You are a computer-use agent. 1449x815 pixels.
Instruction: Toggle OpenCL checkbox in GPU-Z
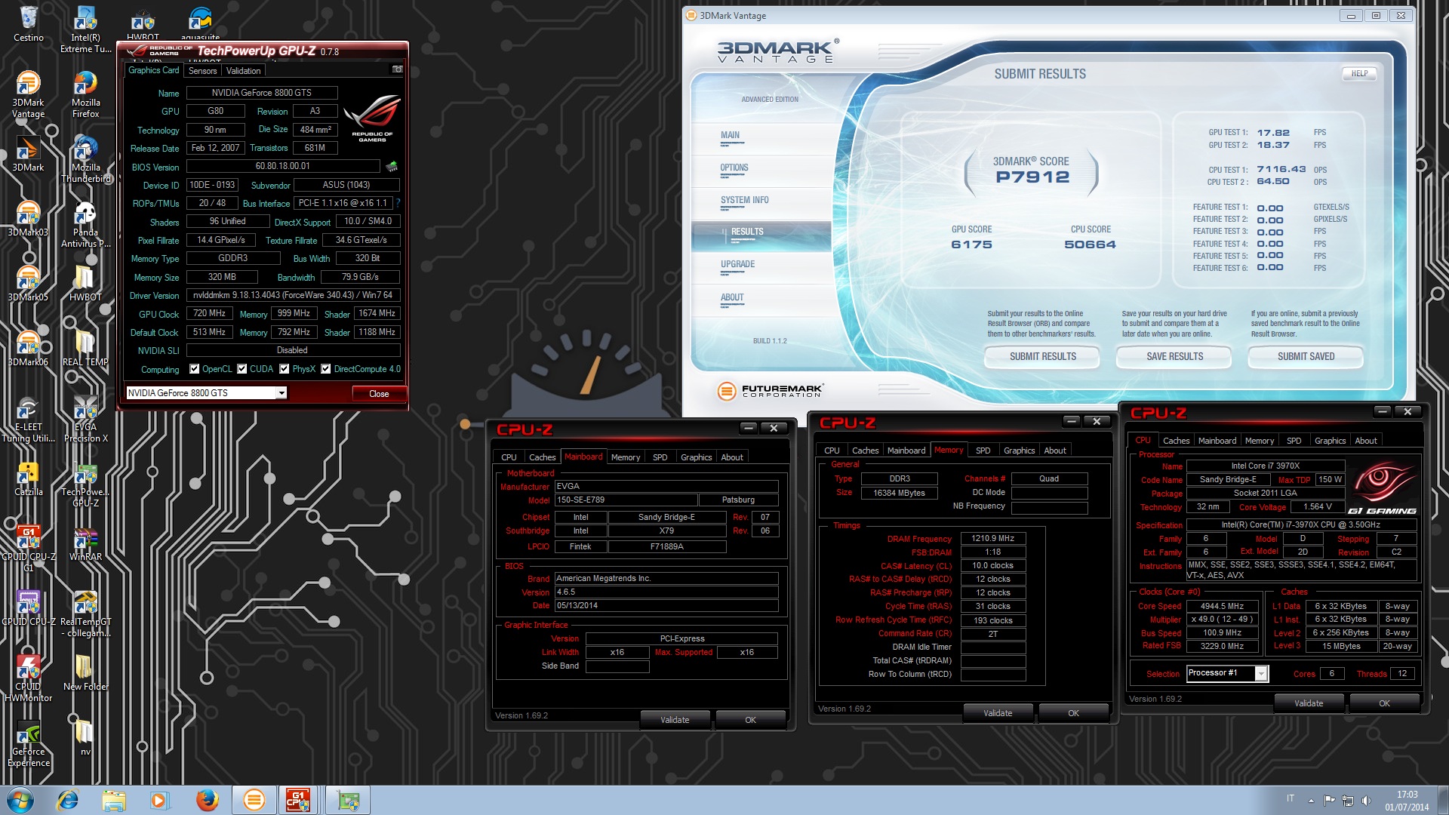tap(195, 369)
